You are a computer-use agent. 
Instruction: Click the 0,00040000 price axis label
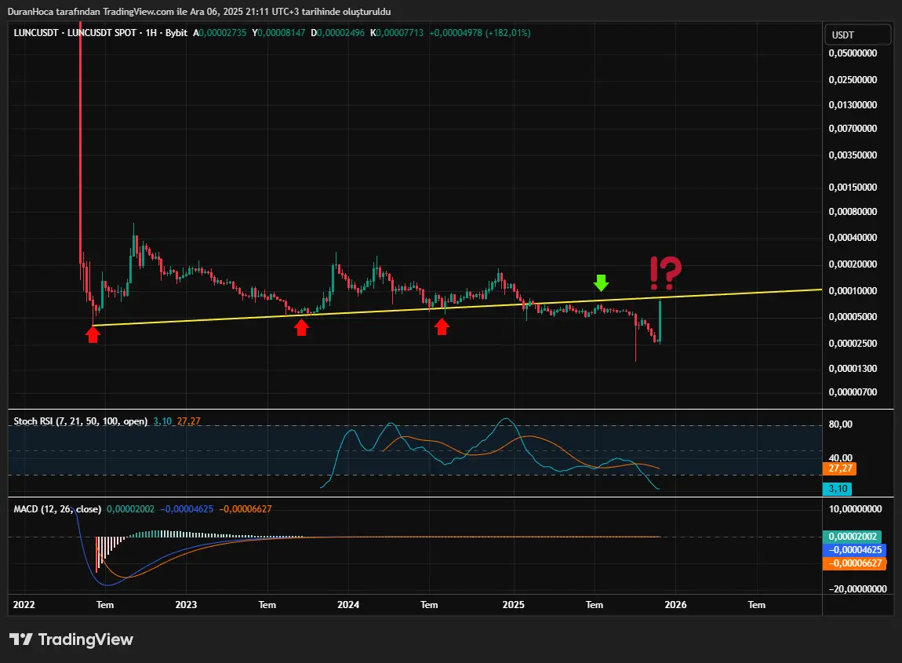[853, 237]
